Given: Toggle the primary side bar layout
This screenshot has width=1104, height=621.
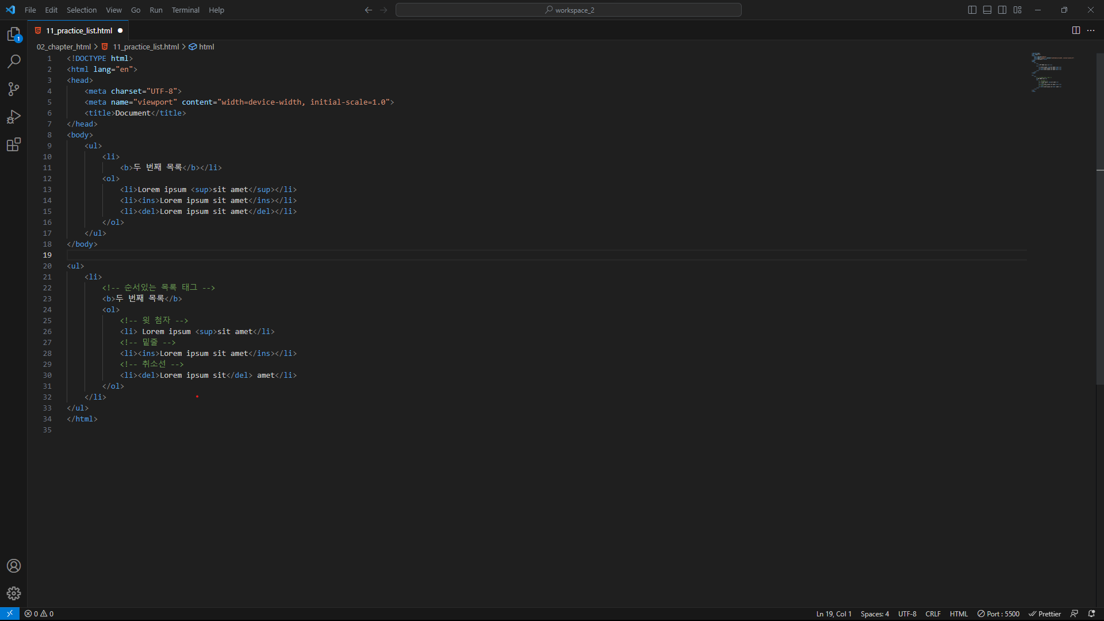Looking at the screenshot, I should (972, 10).
